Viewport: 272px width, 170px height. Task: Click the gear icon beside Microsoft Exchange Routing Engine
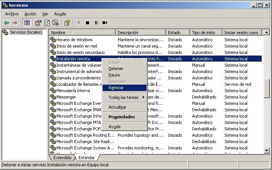tap(53, 135)
